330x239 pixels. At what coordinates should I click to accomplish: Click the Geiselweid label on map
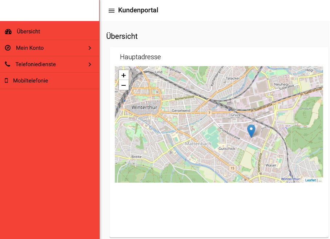(181, 110)
